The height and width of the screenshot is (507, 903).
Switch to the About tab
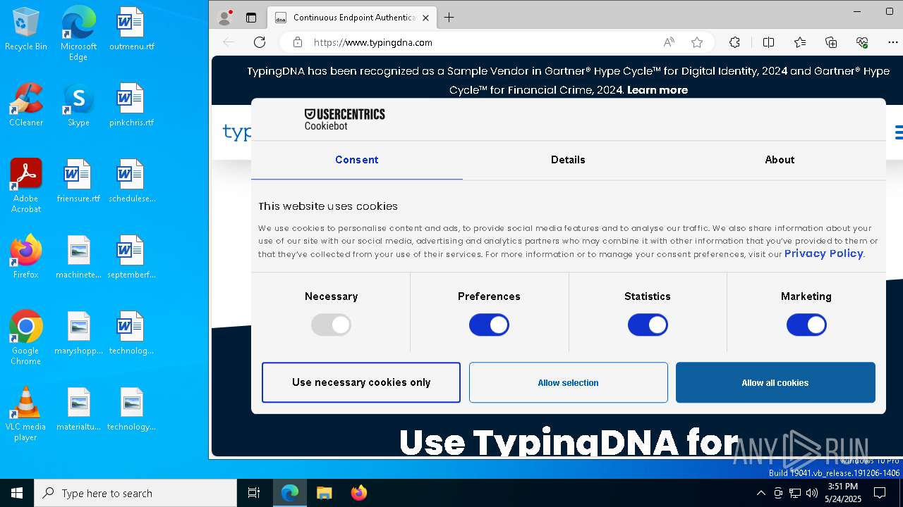coord(780,160)
